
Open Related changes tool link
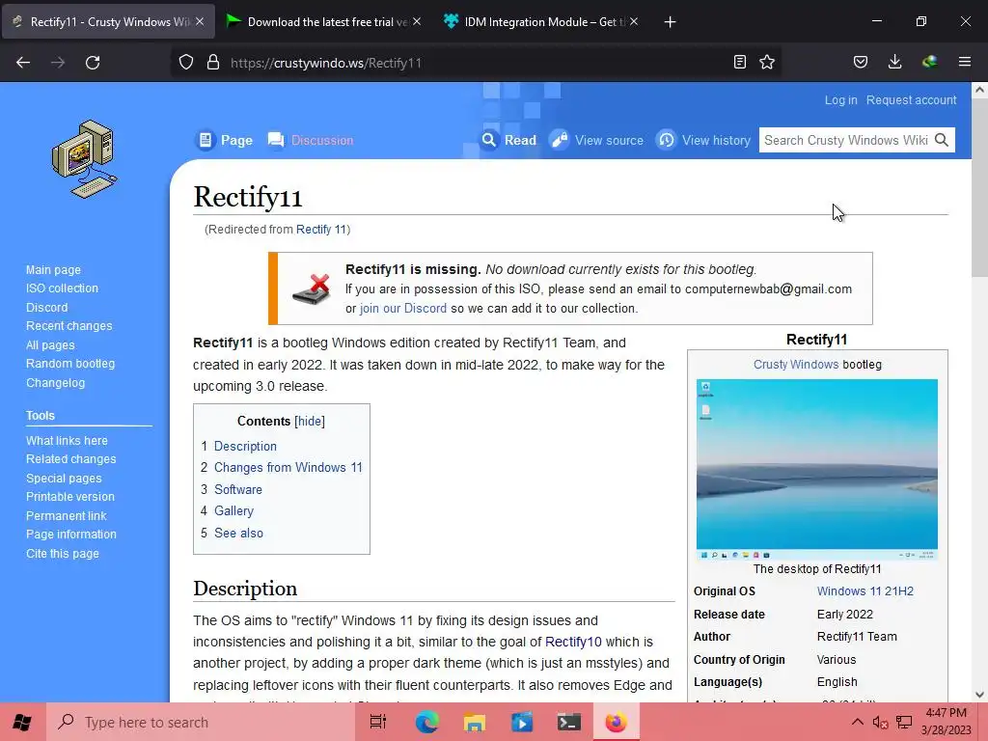click(71, 458)
